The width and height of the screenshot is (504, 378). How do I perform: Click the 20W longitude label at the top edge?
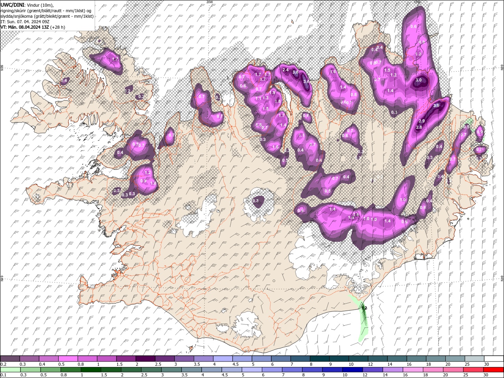(209, 2)
